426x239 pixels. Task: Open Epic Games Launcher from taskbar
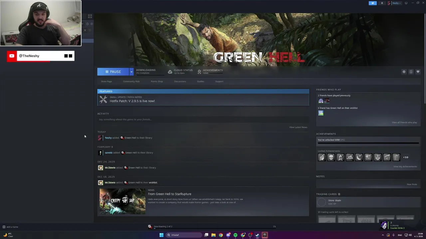click(x=265, y=235)
